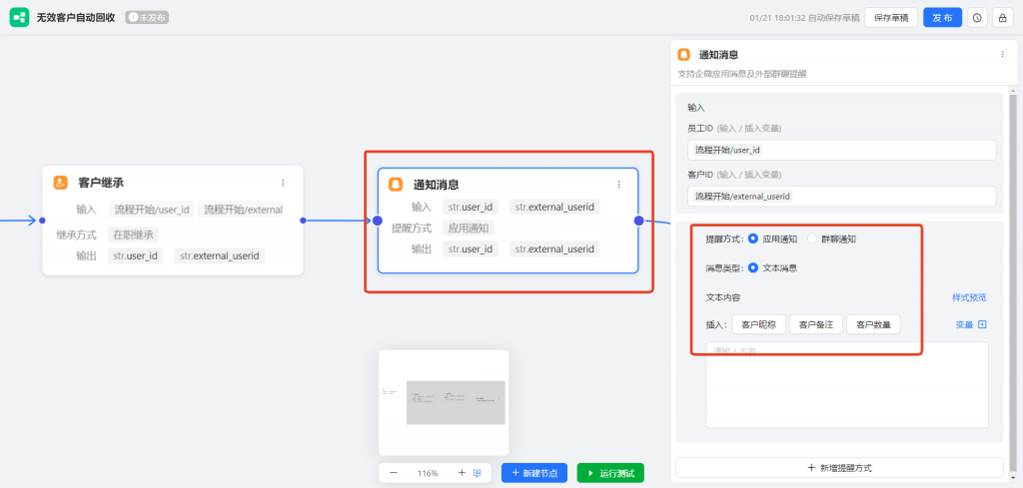Click the 未发布 status badge
Image resolution: width=1023 pixels, height=488 pixels.
(148, 18)
